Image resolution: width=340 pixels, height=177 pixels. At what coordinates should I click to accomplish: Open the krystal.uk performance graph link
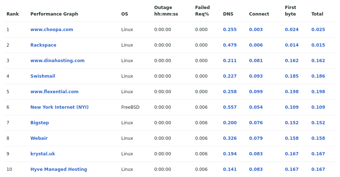coord(43,154)
